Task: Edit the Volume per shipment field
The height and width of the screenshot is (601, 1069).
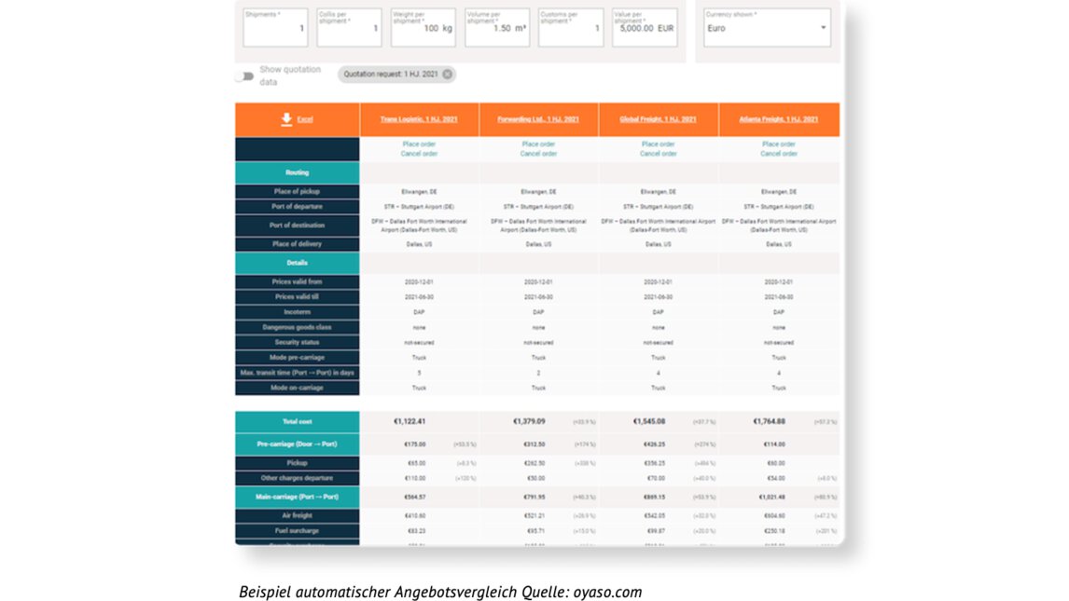Action: [496, 28]
